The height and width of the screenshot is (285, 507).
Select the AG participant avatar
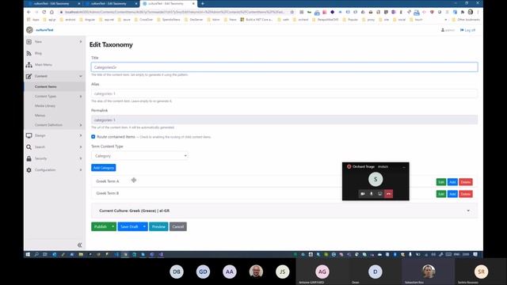(322, 272)
